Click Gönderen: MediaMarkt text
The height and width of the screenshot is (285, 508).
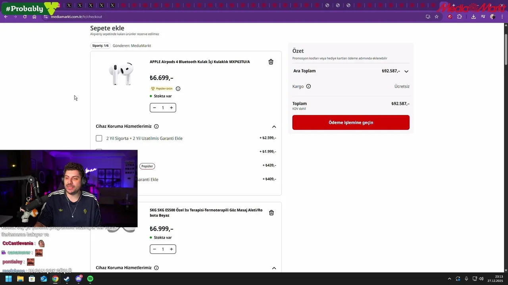pos(132,46)
